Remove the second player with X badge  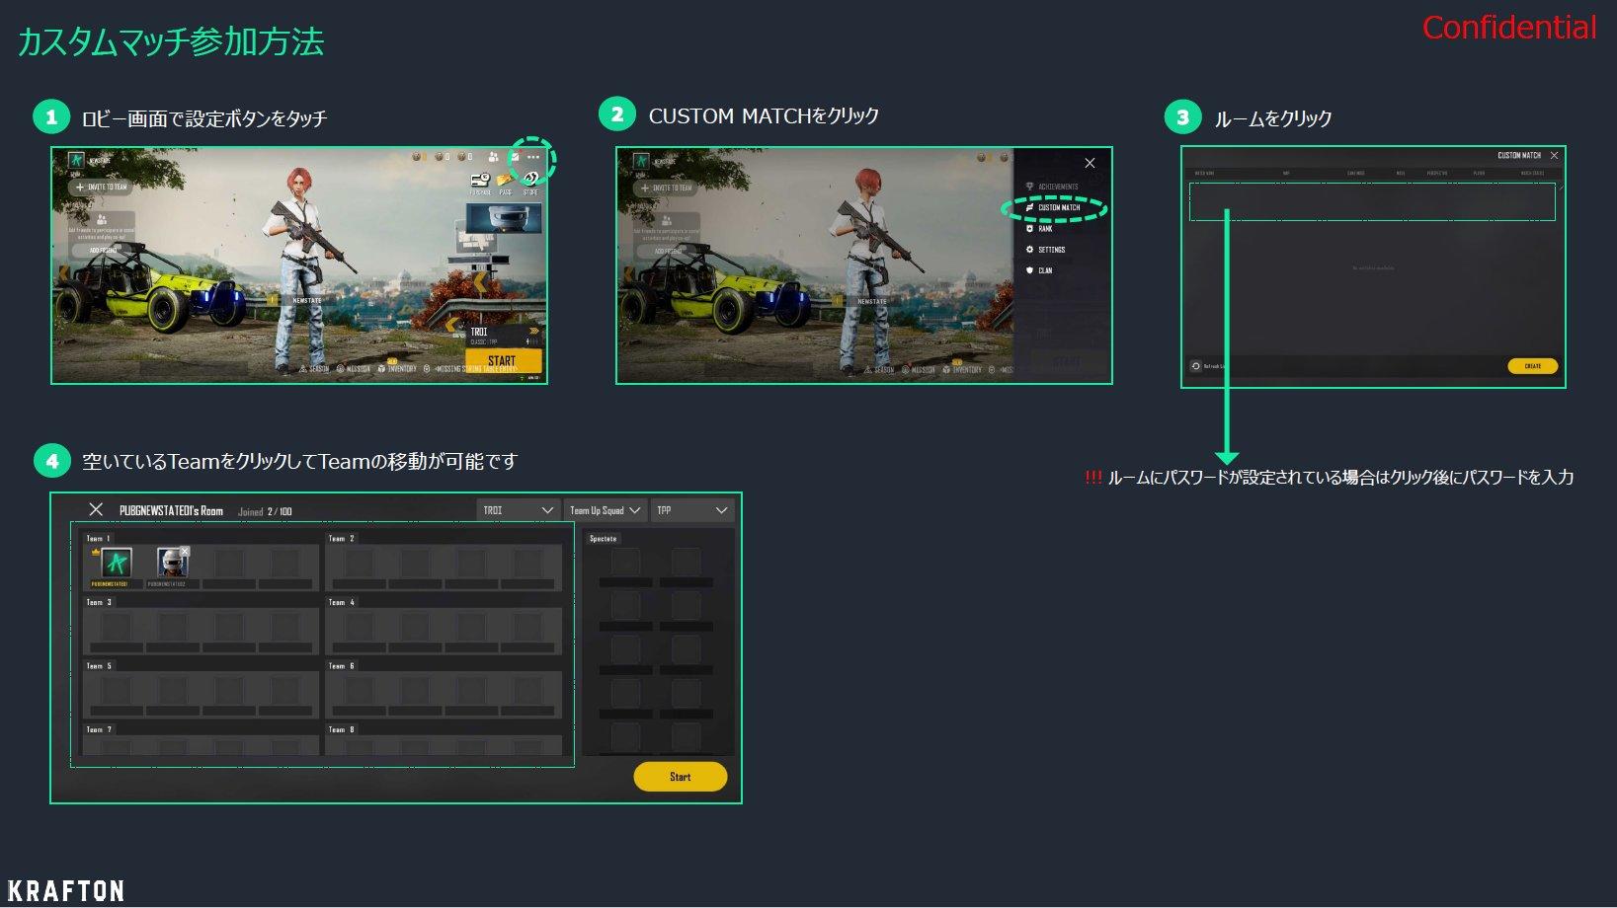(x=185, y=551)
